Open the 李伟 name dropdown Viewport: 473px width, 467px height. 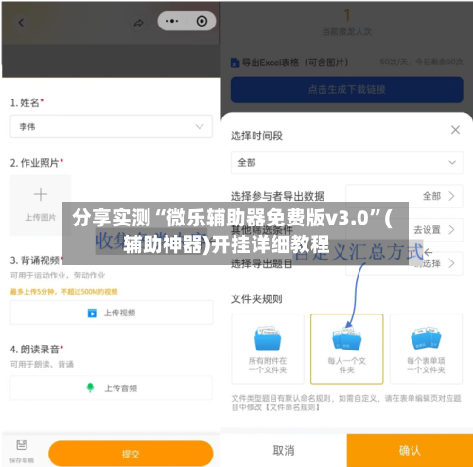click(x=112, y=127)
